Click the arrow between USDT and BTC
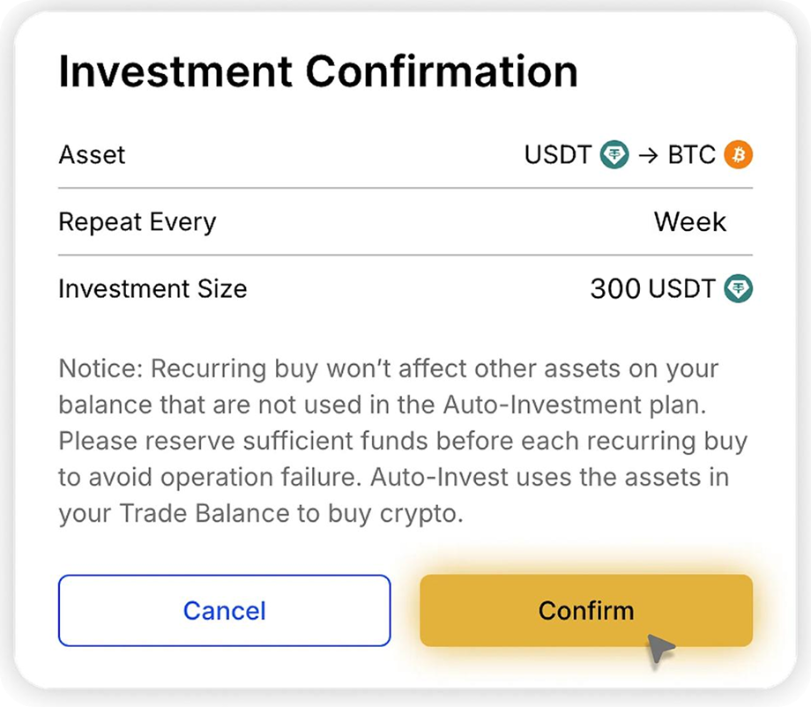The height and width of the screenshot is (707, 811). 648,155
